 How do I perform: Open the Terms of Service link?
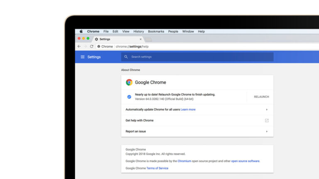(157, 168)
